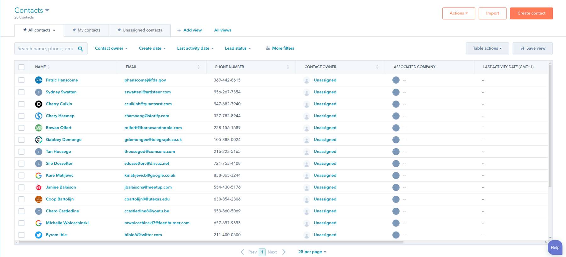Sort by Contact Owner using the sort arrows
The image size is (566, 257).
click(377, 67)
